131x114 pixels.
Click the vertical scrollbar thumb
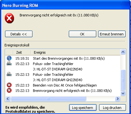(x=123, y=80)
